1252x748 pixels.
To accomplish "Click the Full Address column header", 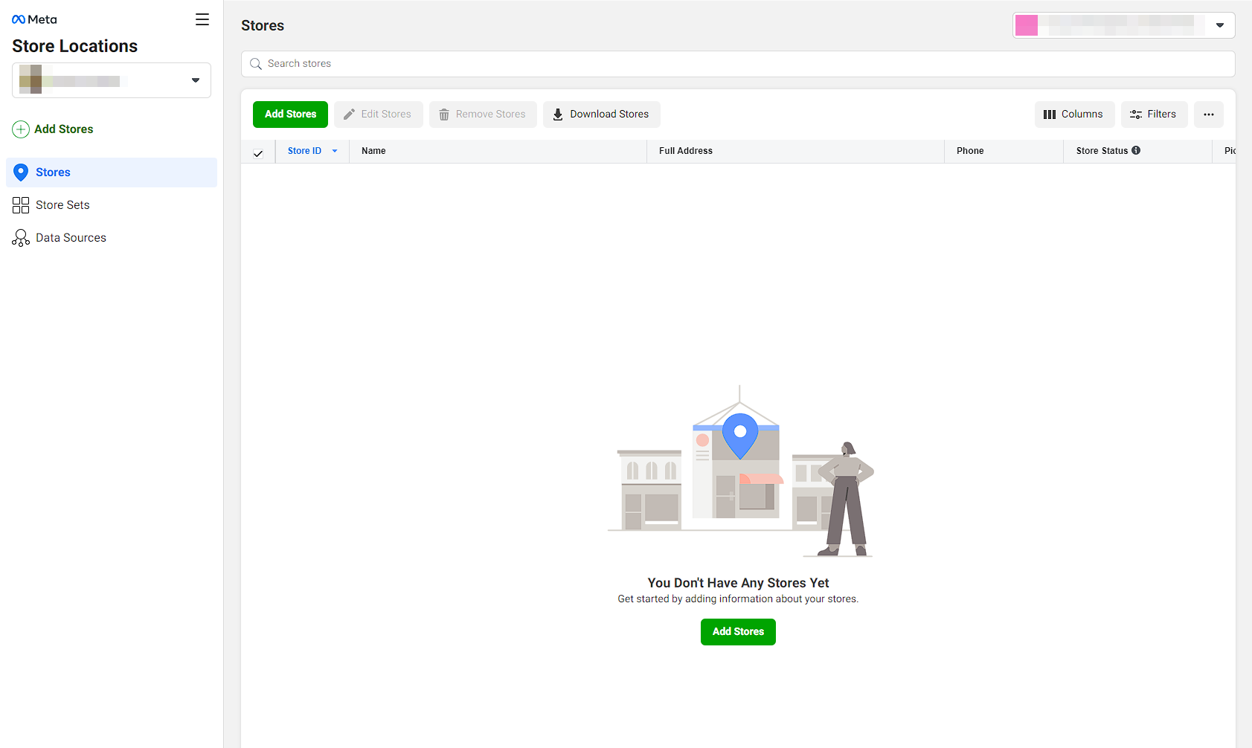I will [685, 150].
